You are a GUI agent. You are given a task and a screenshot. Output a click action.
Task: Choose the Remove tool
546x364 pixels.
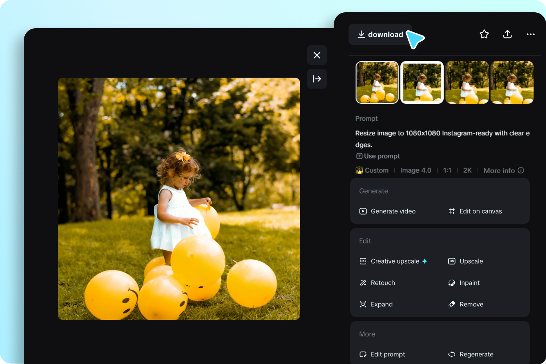tap(465, 304)
